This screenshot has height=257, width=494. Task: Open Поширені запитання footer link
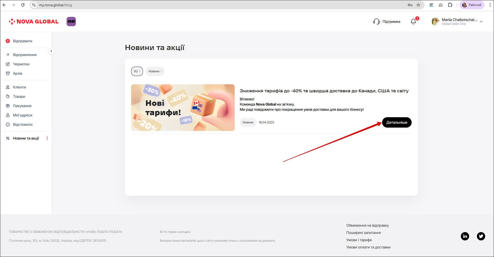363,233
